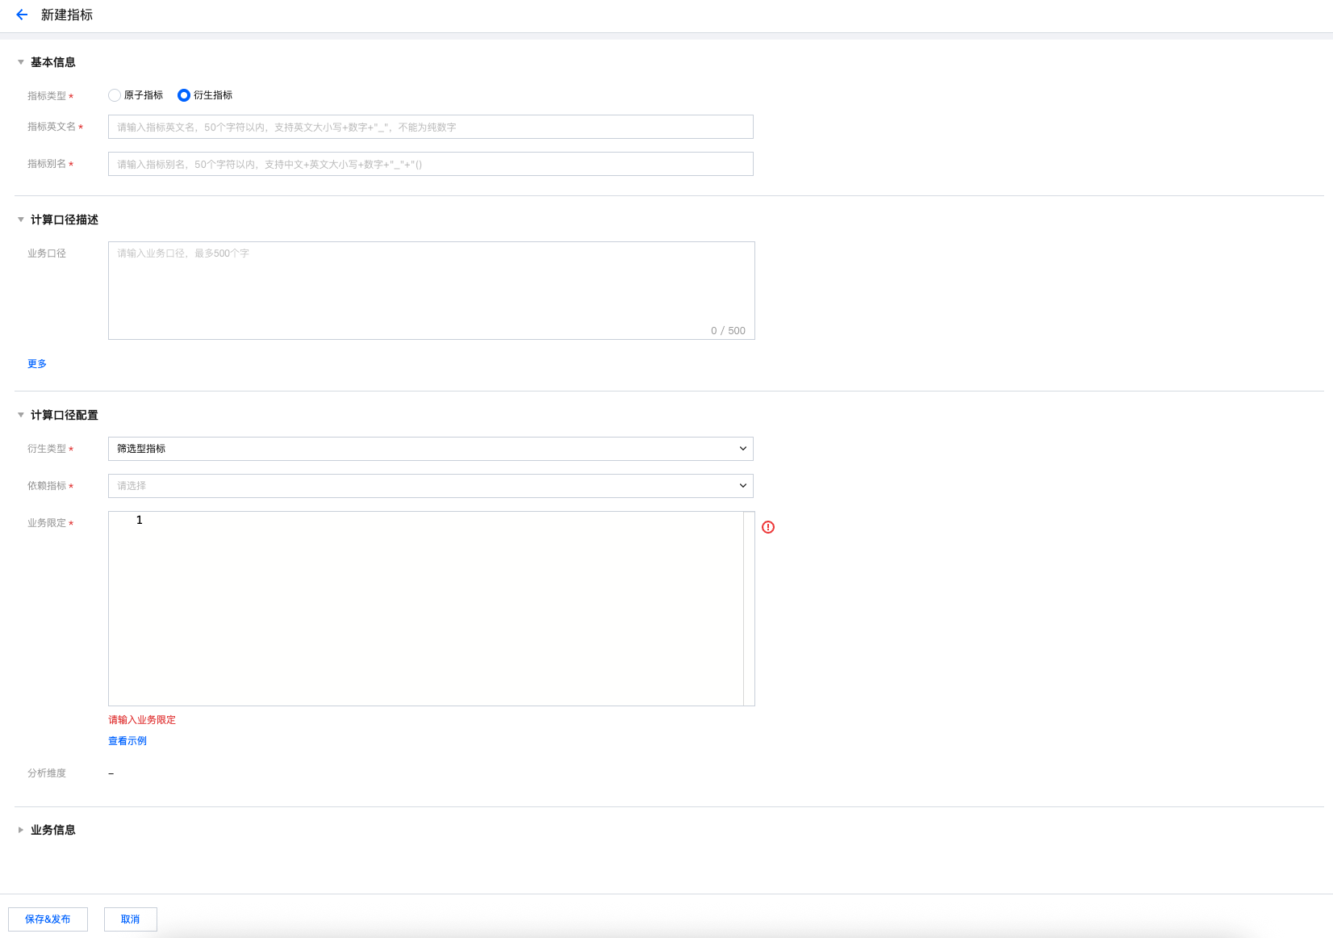
Task: Click the 分析维度 label
Action: point(47,773)
